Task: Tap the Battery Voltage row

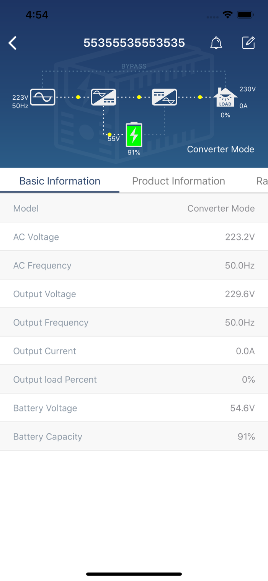Action: pyautogui.click(x=134, y=408)
